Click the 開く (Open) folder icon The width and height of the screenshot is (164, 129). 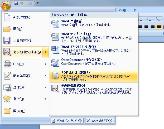coord(7,29)
